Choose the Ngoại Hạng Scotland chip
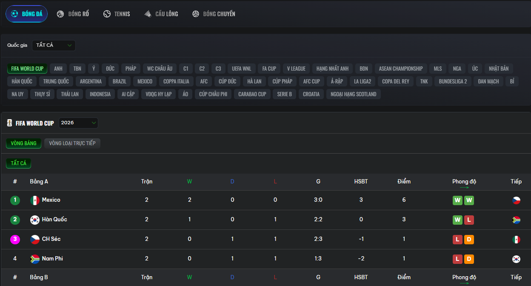Screen dimensions: 531x286 coord(354,94)
